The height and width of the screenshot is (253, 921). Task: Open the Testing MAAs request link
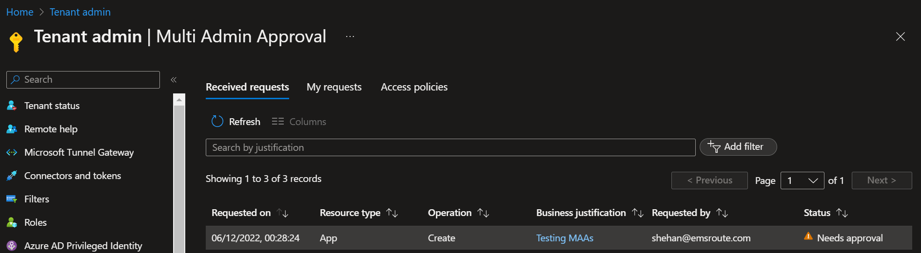click(x=565, y=238)
